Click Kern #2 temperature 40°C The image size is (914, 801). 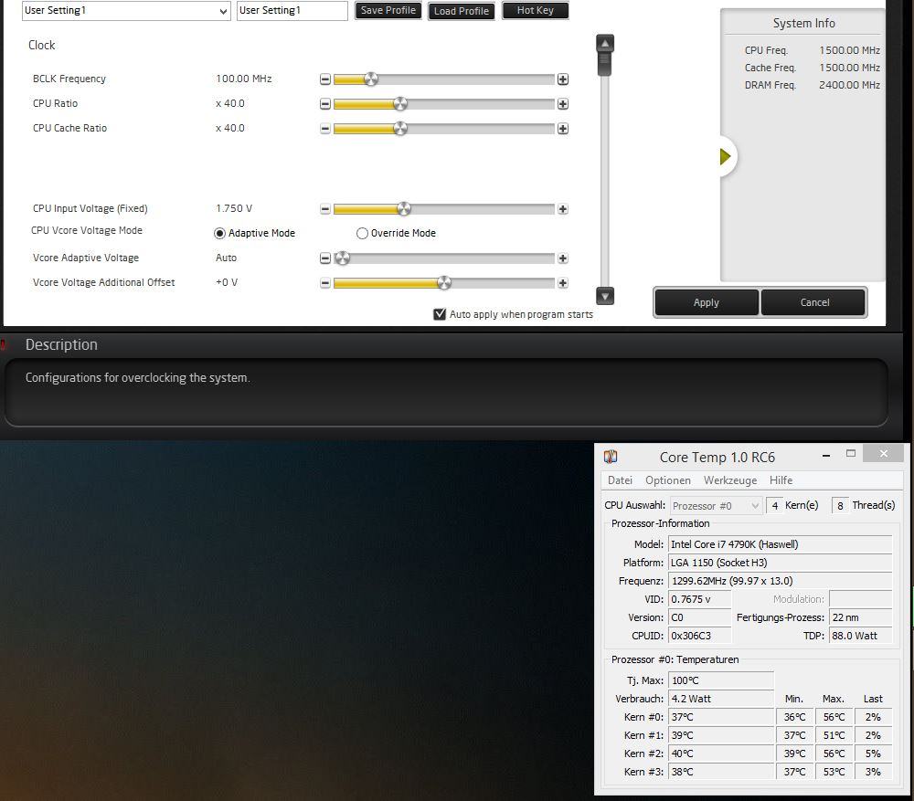(721, 754)
